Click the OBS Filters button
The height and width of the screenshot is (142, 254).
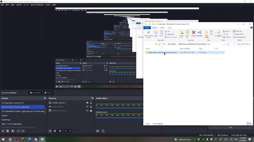pyautogui.click(x=48, y=93)
